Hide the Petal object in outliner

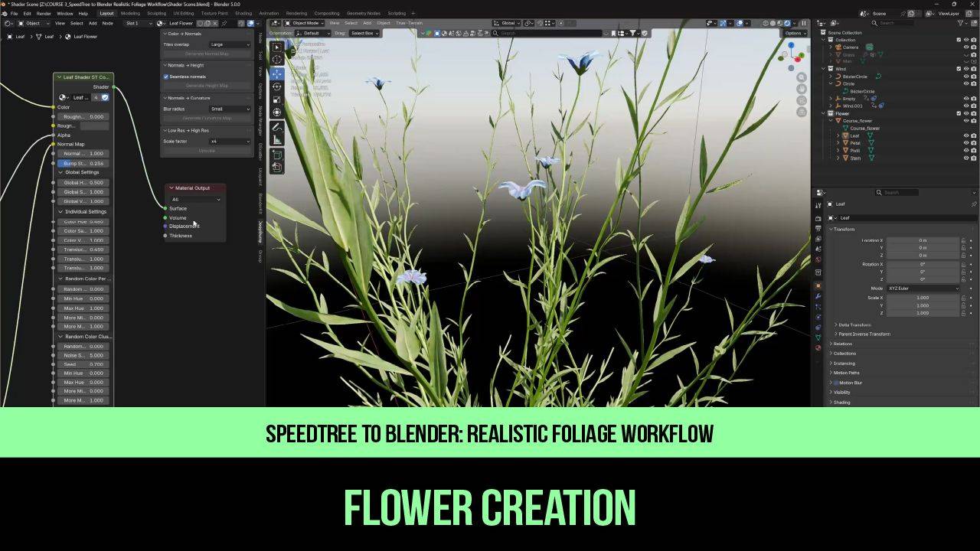click(966, 143)
